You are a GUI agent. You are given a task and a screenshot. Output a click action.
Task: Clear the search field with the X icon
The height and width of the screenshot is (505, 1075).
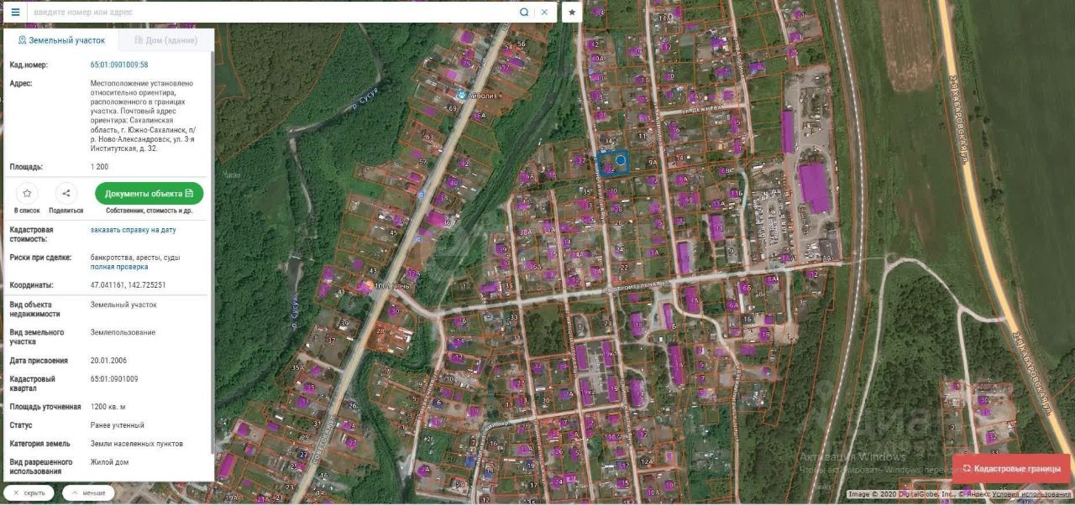click(x=544, y=12)
